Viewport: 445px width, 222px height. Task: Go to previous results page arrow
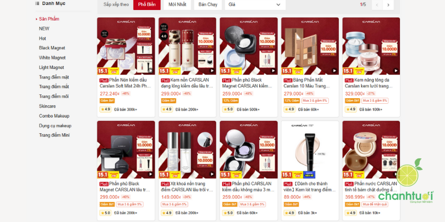click(x=377, y=4)
